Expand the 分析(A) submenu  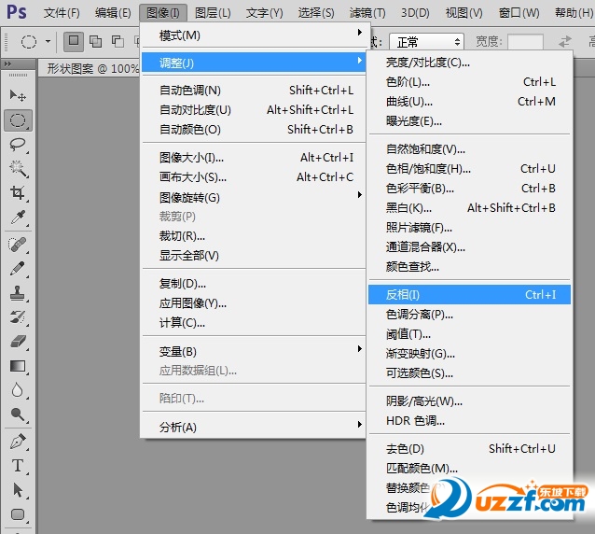pos(254,427)
